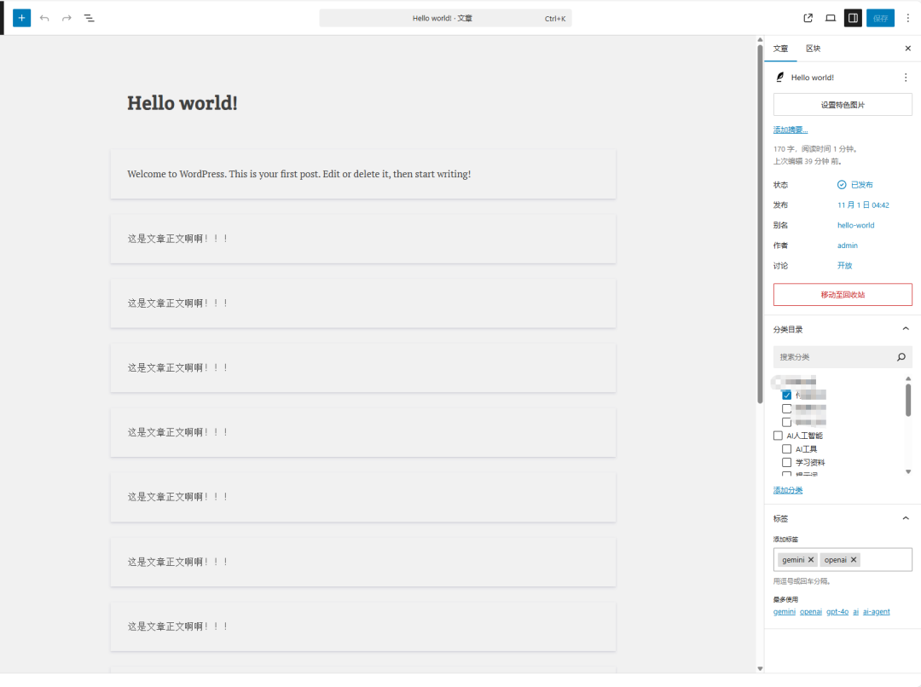
Task: Collapse the 分类目录 panel
Action: [x=906, y=329]
